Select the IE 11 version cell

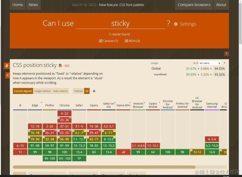point(20,152)
